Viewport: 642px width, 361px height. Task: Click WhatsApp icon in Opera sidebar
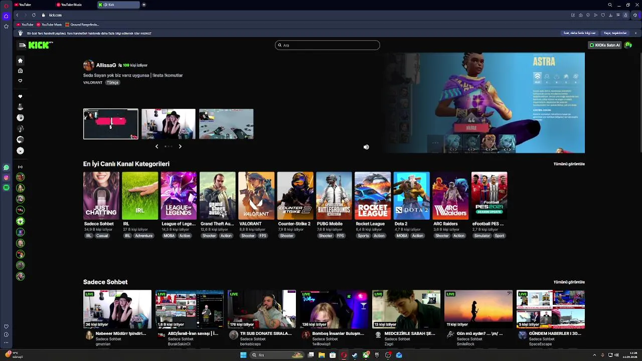point(6,167)
